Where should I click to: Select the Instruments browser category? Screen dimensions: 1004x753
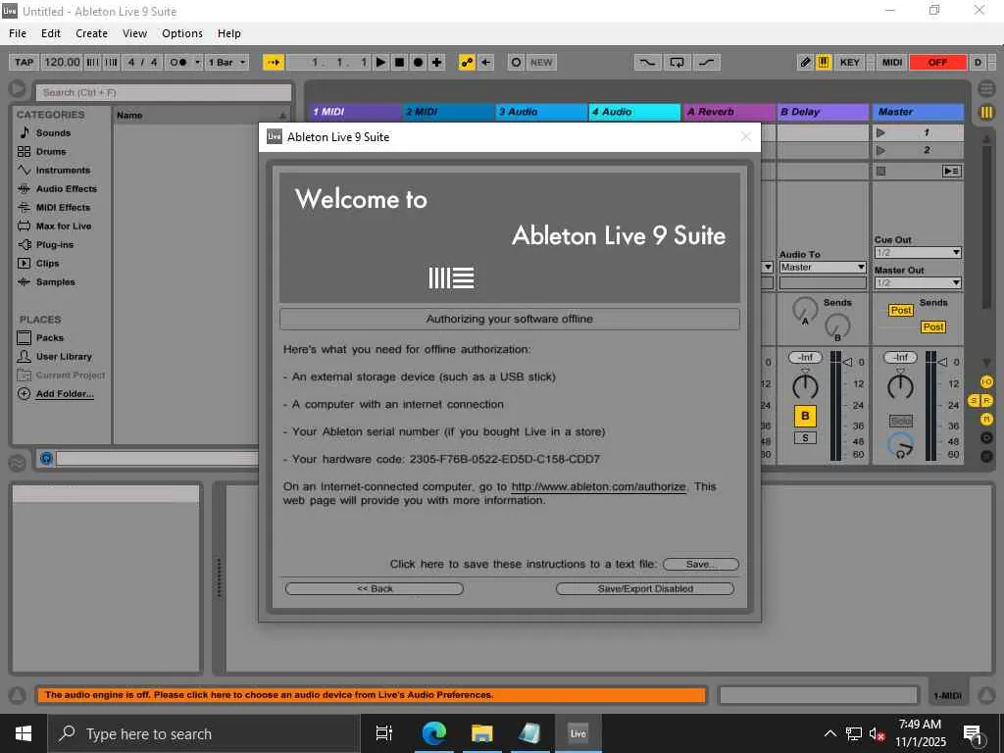tap(63, 170)
